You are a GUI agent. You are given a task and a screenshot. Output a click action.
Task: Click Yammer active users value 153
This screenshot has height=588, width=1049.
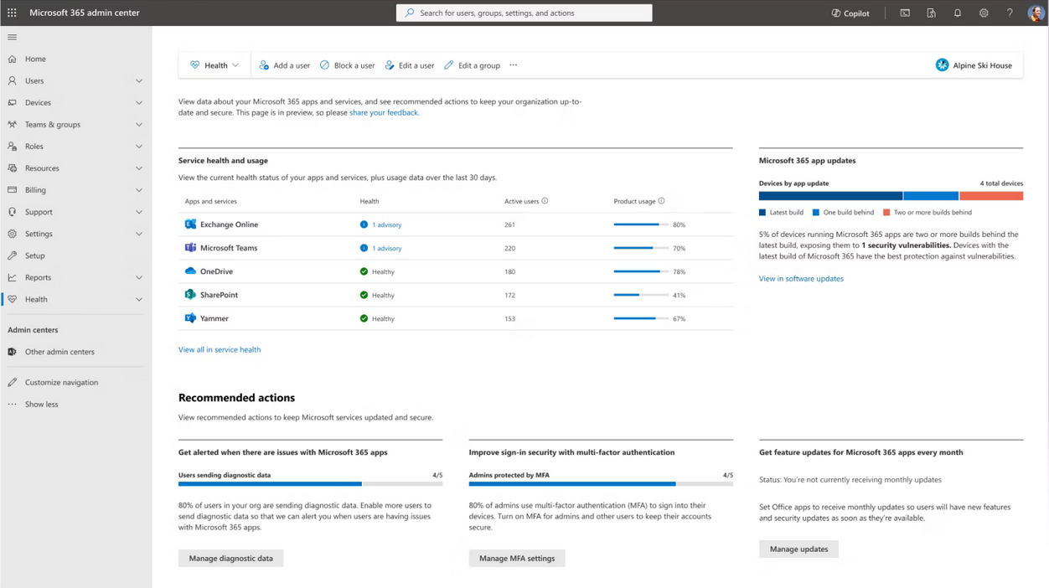tap(509, 318)
